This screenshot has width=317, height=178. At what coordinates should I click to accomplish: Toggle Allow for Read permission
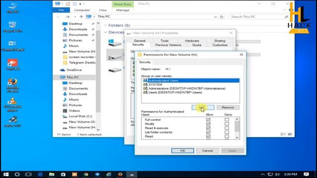208,136
